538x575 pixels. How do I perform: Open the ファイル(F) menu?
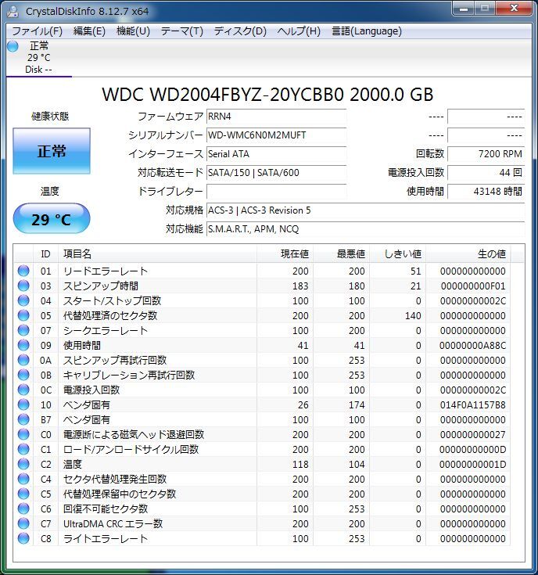[x=37, y=31]
